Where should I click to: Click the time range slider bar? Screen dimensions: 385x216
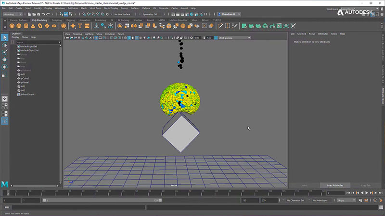(x=101, y=200)
